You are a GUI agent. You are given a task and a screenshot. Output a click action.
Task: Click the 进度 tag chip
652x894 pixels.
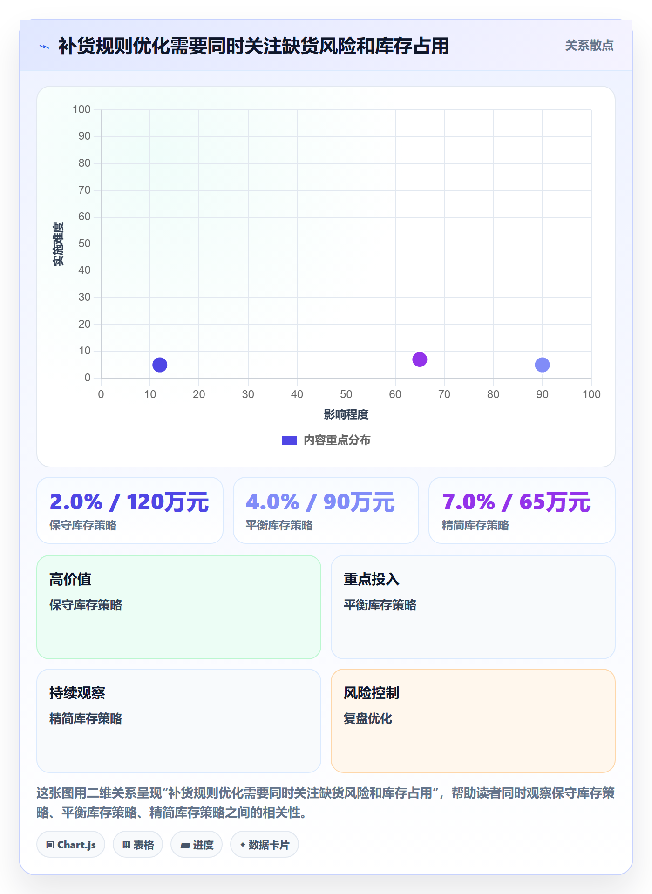[x=197, y=845]
